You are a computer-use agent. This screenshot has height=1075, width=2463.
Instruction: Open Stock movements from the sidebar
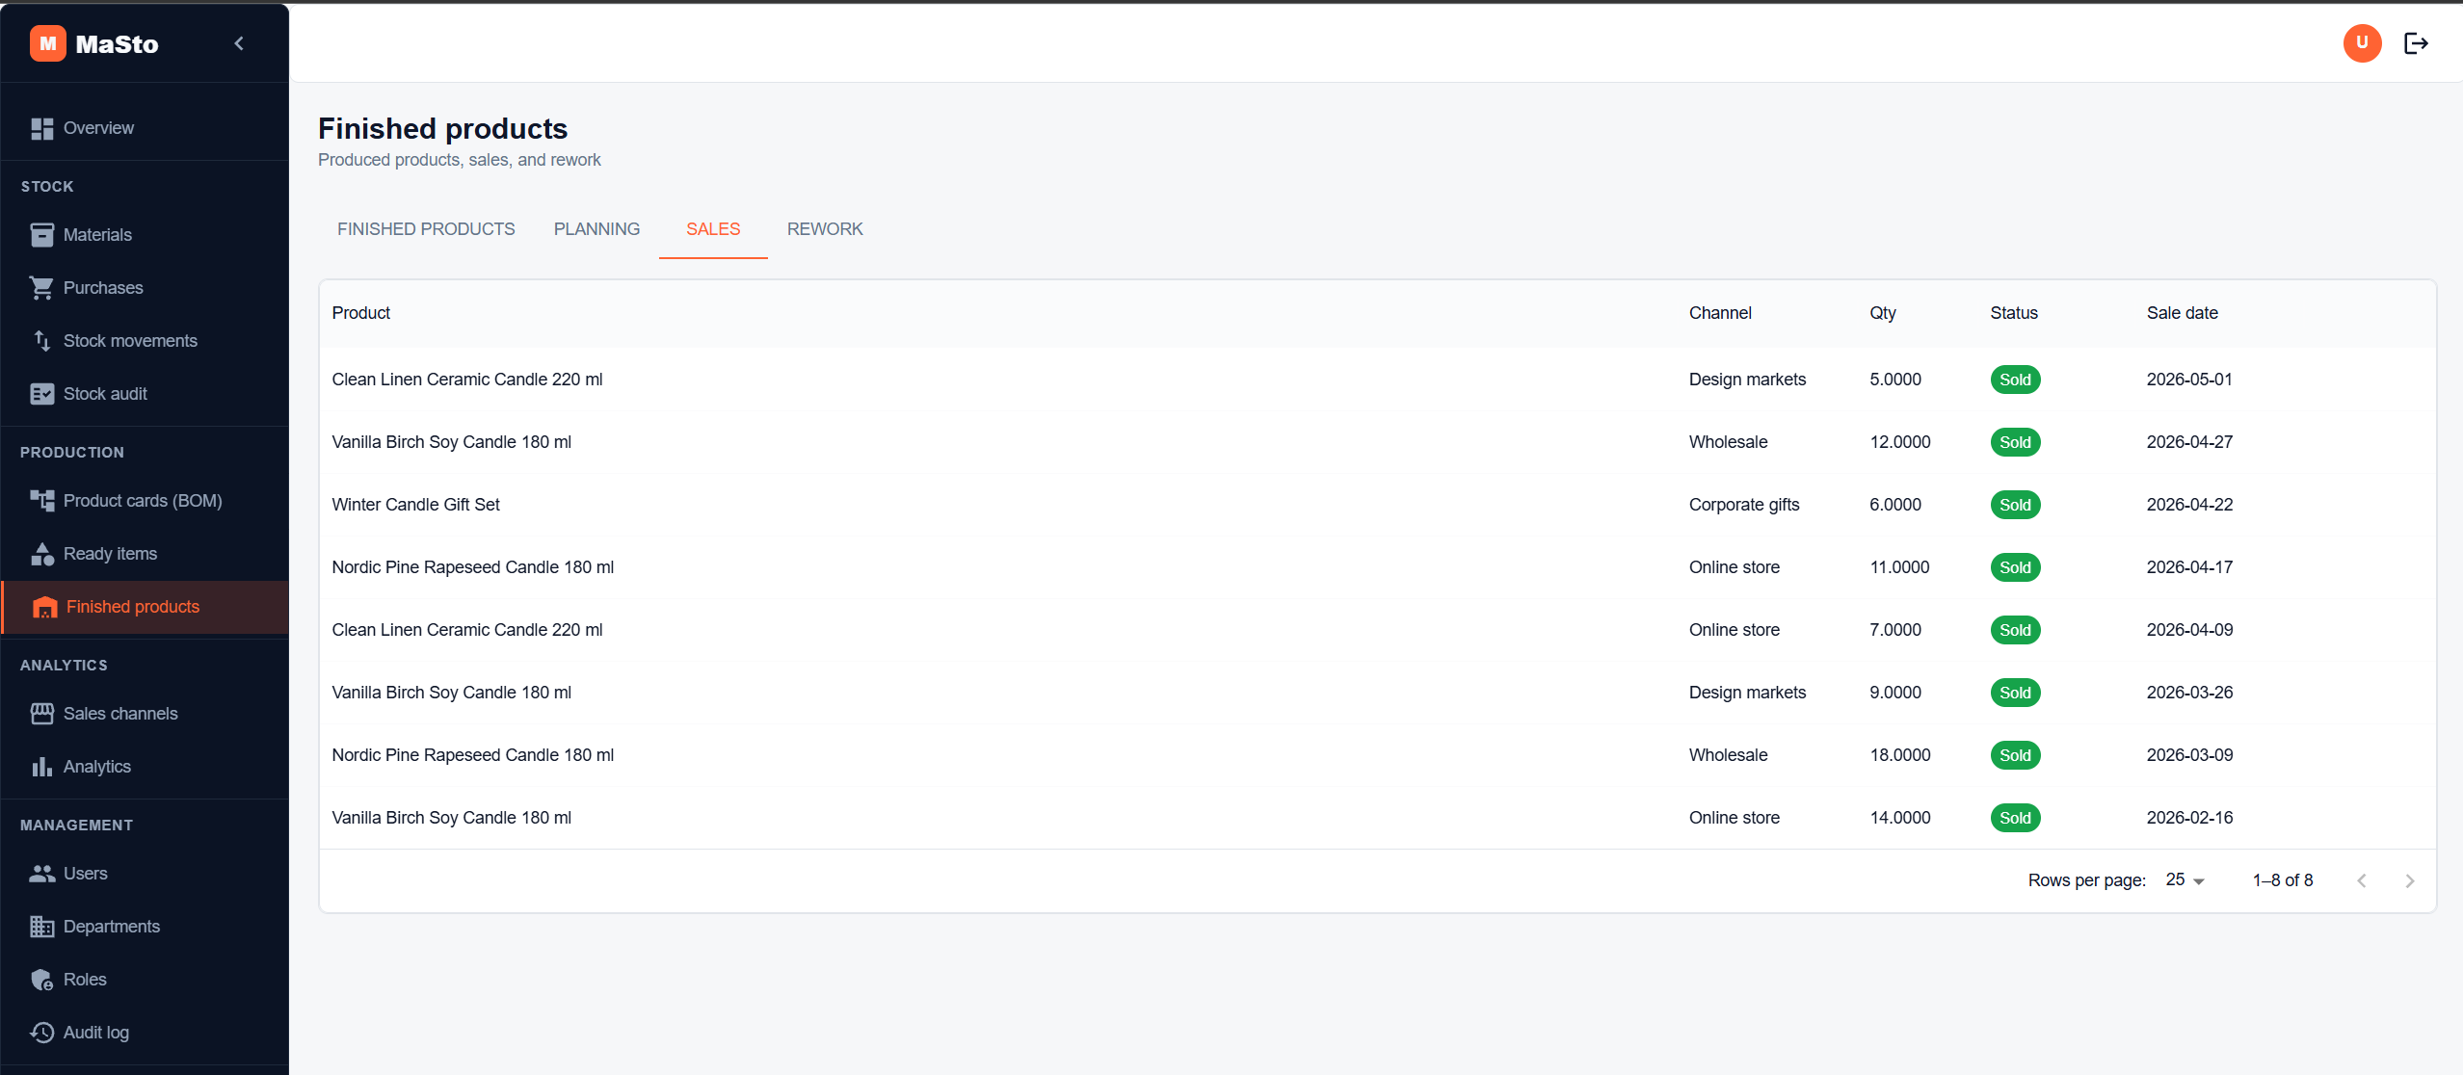145,341
